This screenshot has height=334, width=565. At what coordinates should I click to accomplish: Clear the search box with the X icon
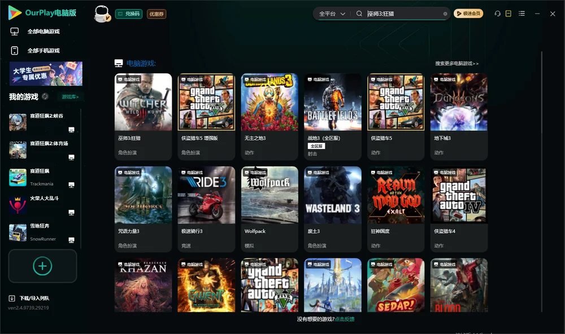tap(445, 14)
